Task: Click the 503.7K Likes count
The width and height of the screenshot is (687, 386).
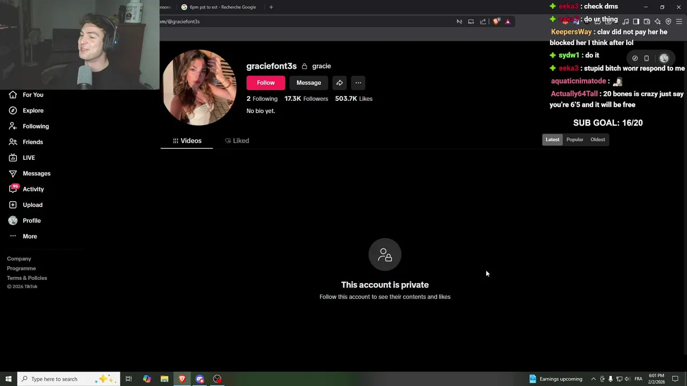Action: pyautogui.click(x=354, y=99)
